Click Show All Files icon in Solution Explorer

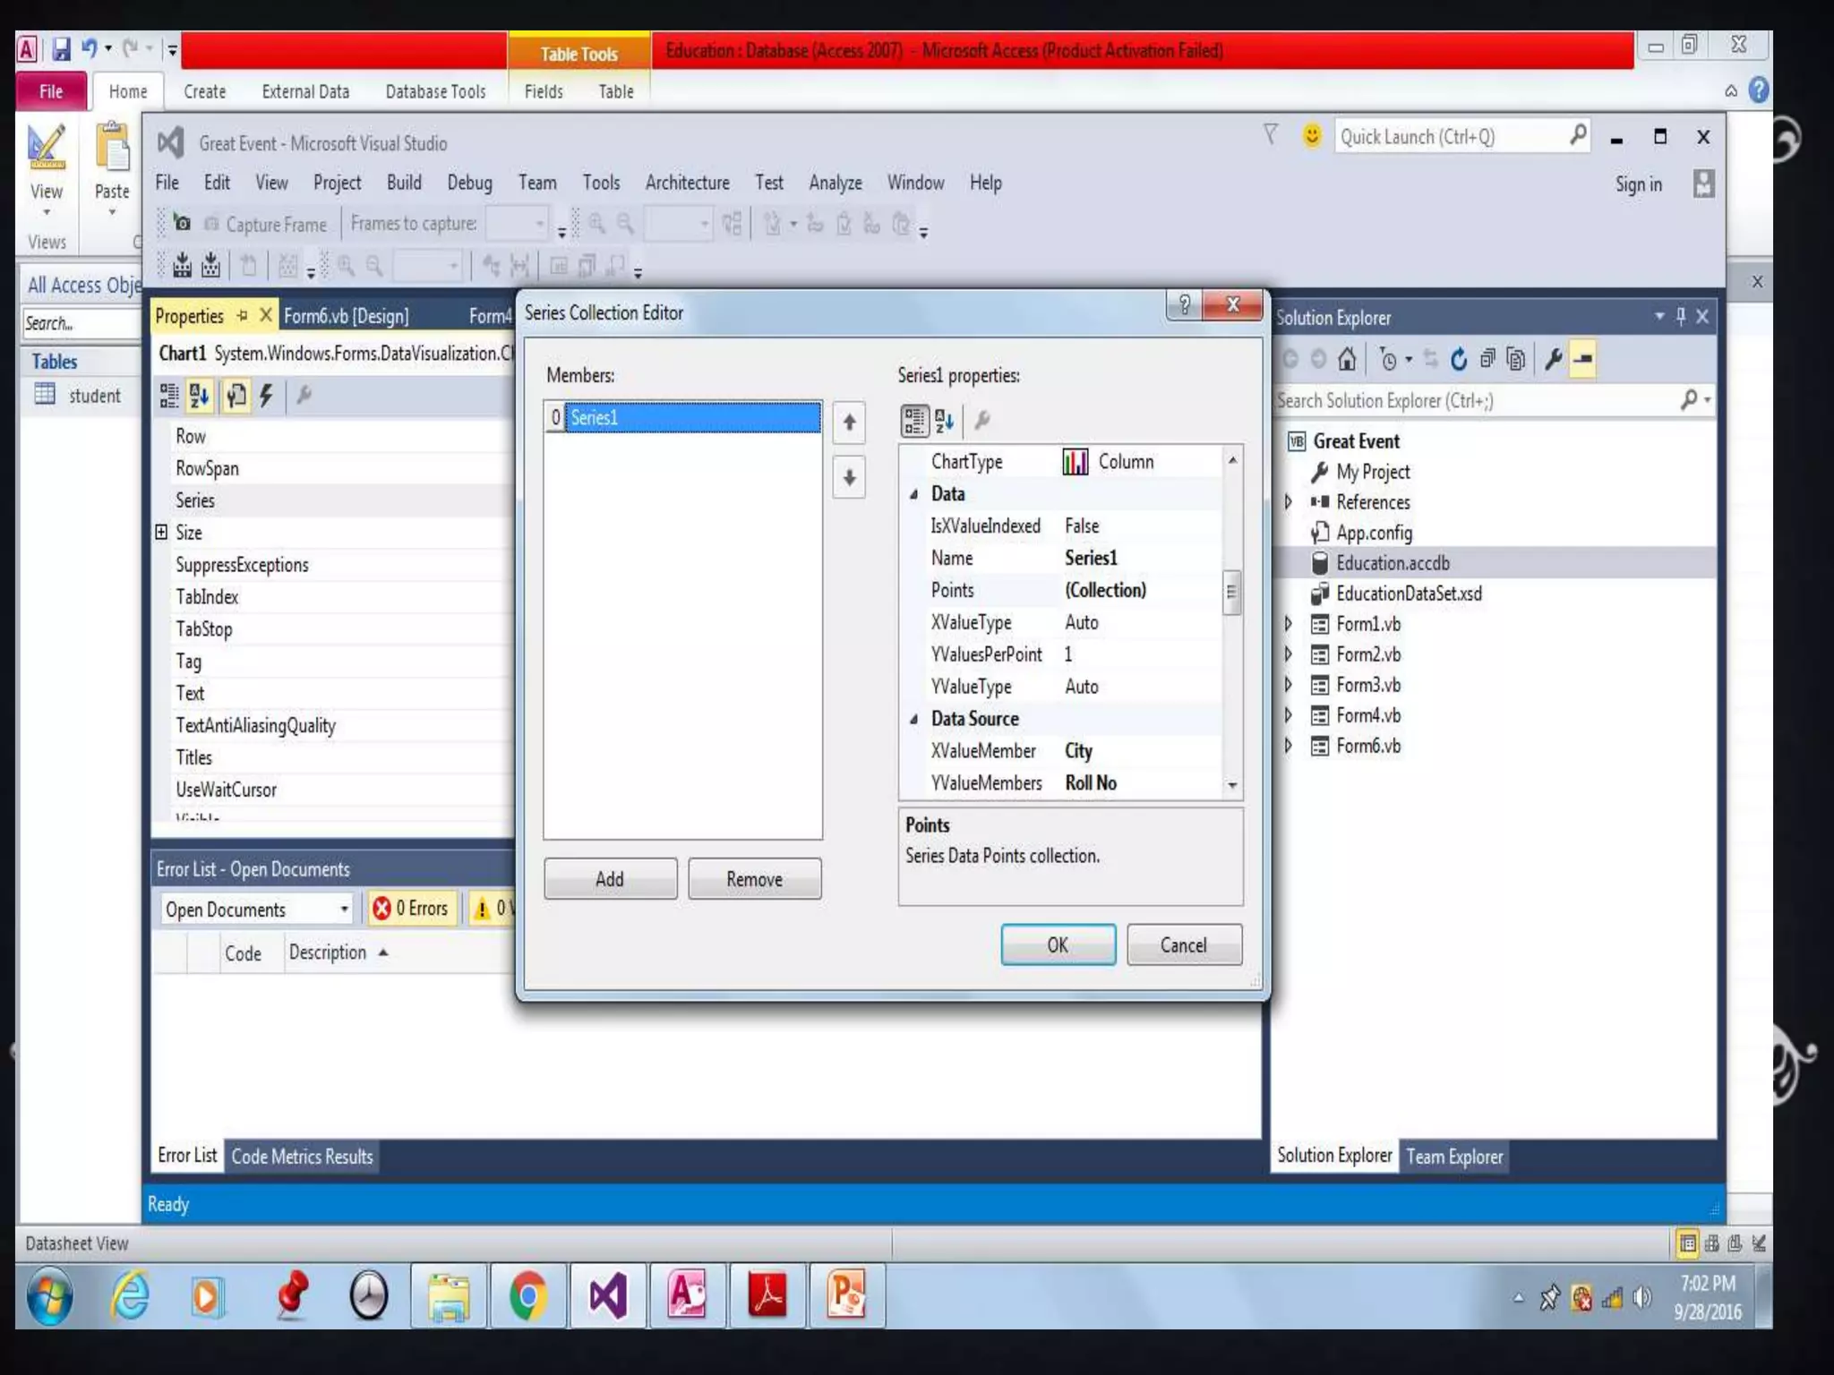[x=1515, y=360]
